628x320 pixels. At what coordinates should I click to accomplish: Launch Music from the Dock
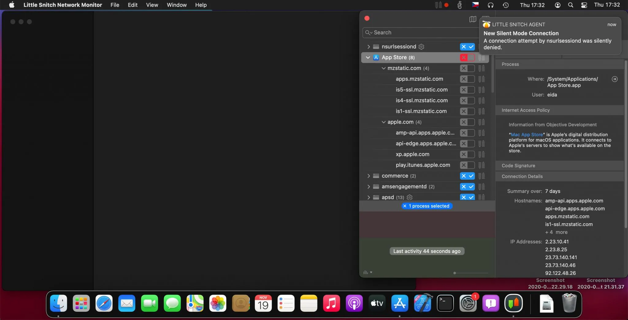[331, 303]
